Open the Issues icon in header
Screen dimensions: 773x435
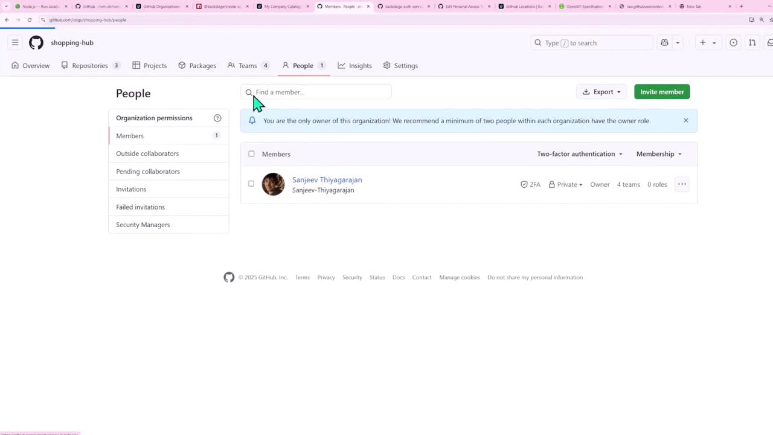point(733,43)
